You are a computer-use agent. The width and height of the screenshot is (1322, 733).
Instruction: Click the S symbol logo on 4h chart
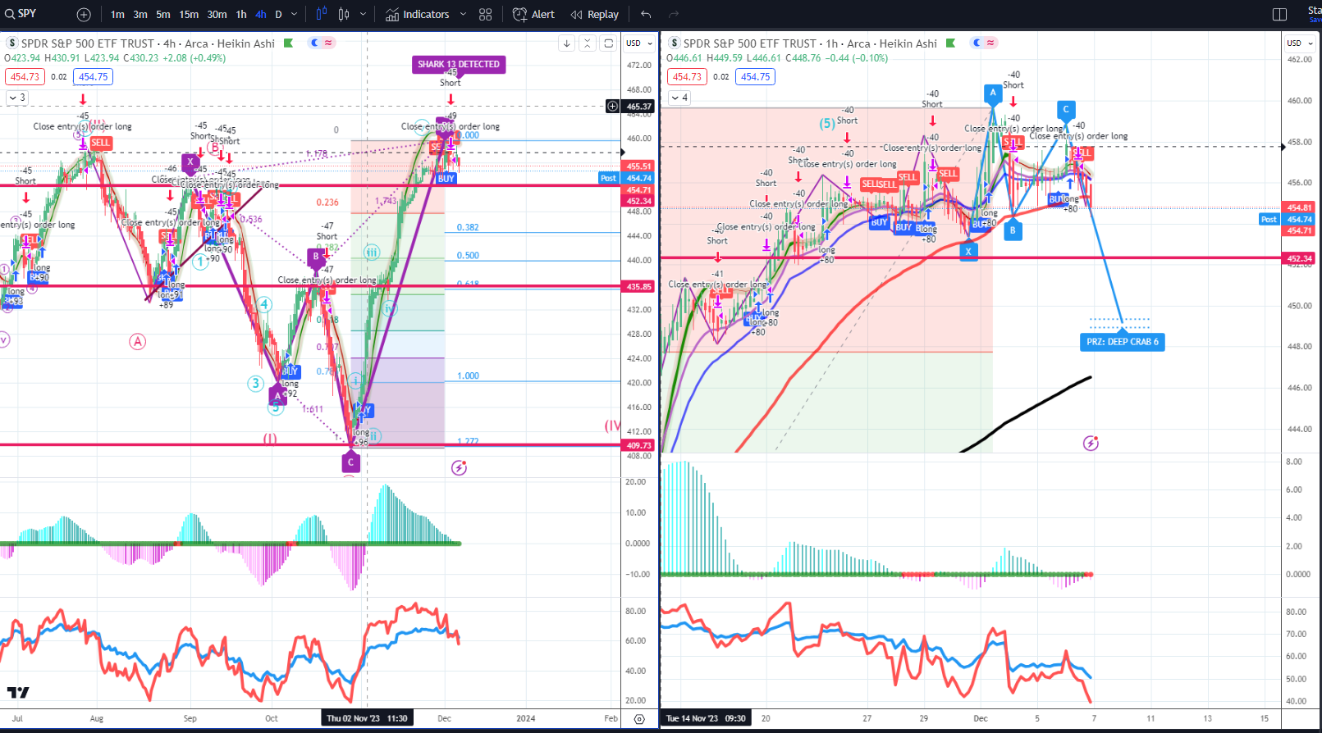(x=12, y=43)
